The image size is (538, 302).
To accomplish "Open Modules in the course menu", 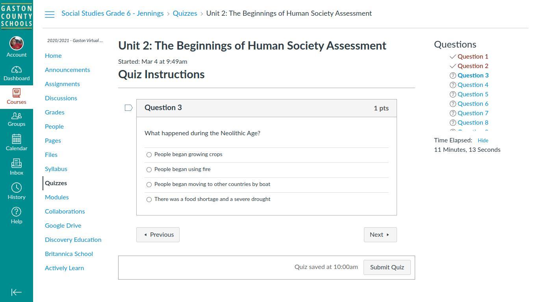I will [57, 197].
